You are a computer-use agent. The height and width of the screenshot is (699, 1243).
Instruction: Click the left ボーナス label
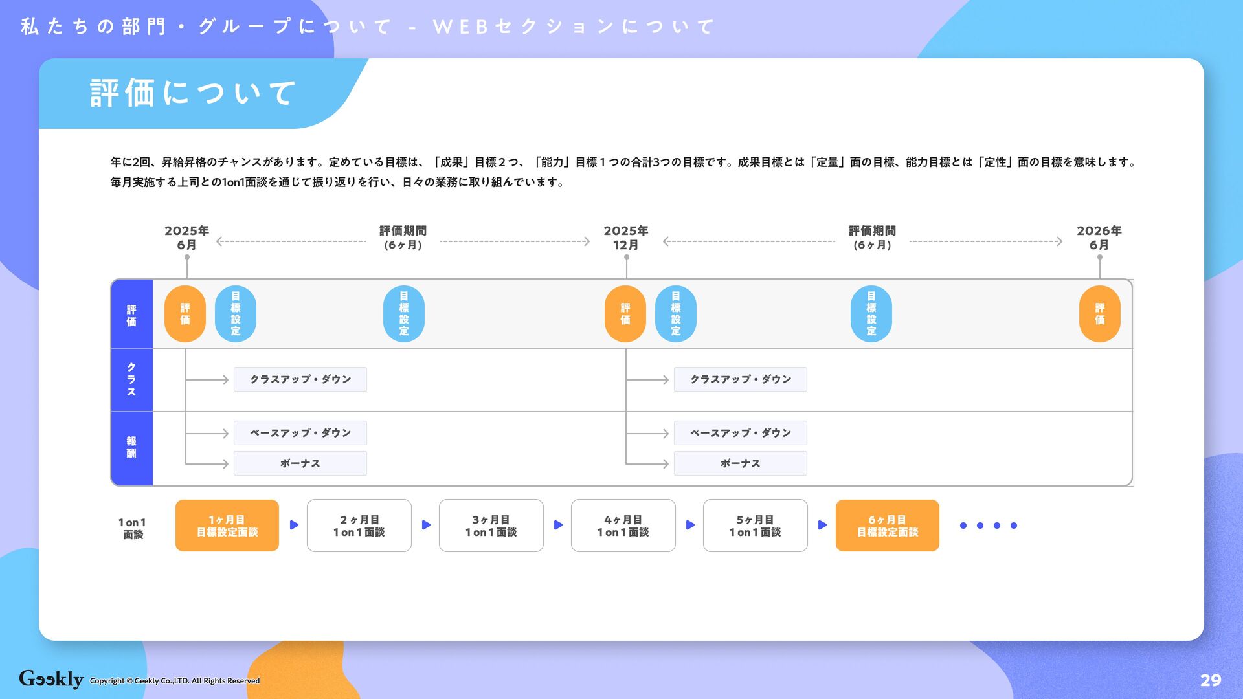[x=300, y=463]
